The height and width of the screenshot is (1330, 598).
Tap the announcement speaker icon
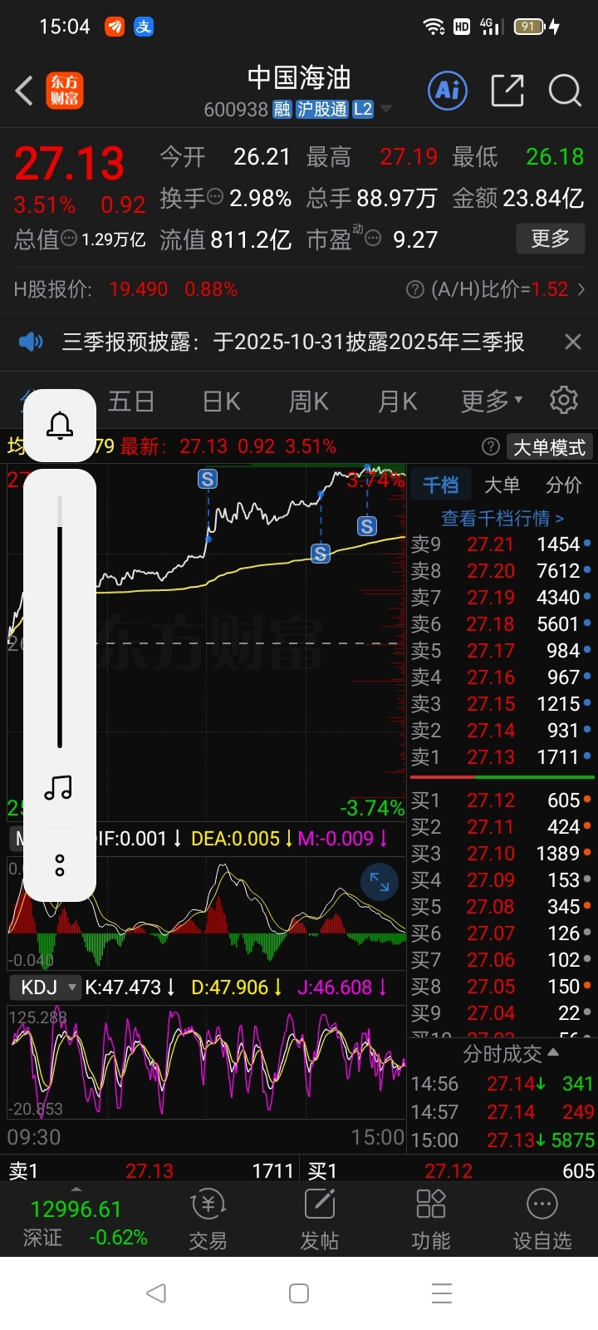(x=31, y=342)
